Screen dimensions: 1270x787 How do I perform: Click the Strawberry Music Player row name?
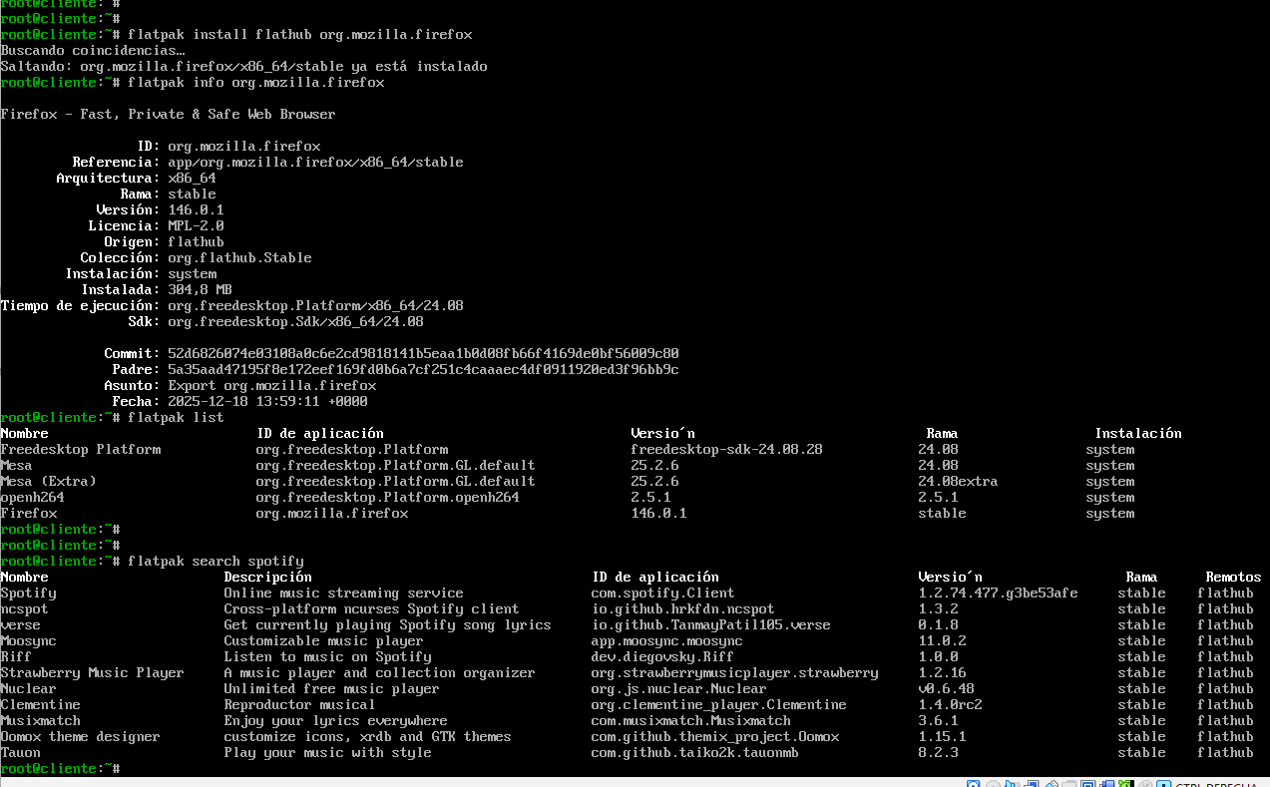(92, 672)
